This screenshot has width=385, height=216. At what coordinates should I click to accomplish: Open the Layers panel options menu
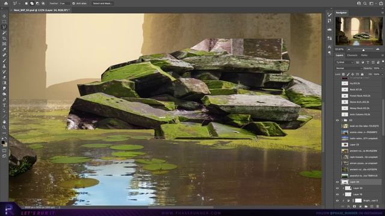383,56
